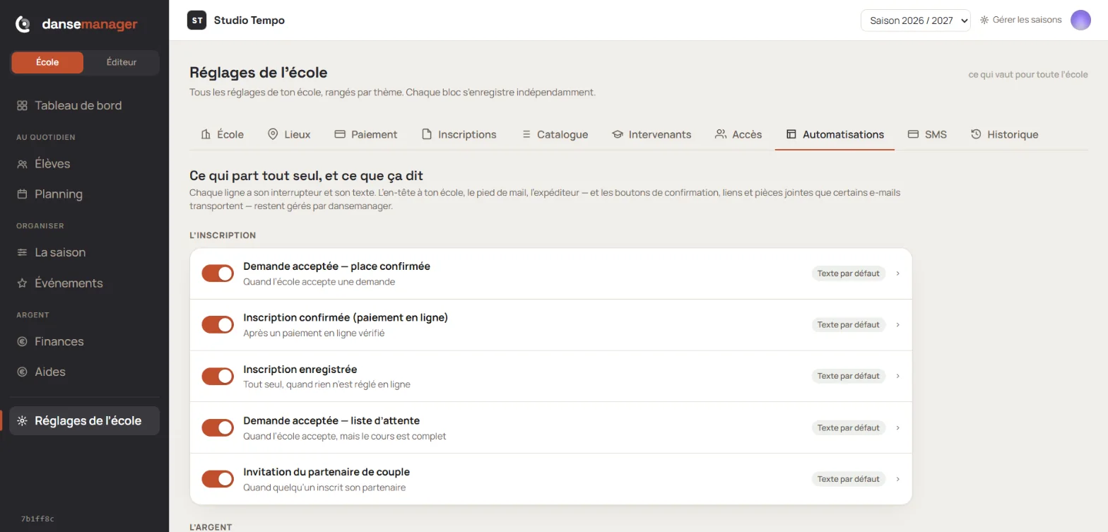Screen dimensions: 1108x532
Task: Disable the Demande acceptée — place confirmée switch
Action: 218,273
